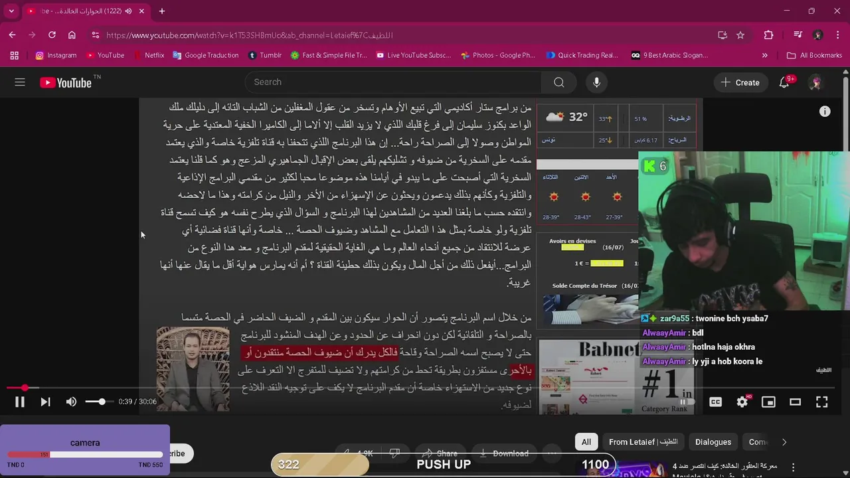Open the Instagram bookmark
The height and width of the screenshot is (478, 850).
56,55
